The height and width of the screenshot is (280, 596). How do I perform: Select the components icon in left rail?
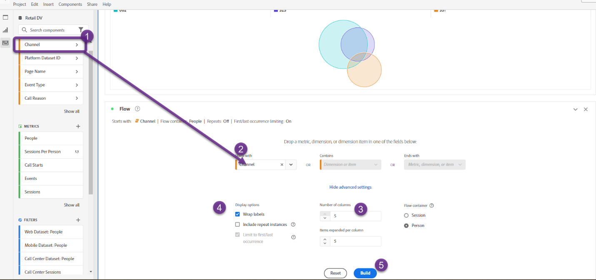5,43
